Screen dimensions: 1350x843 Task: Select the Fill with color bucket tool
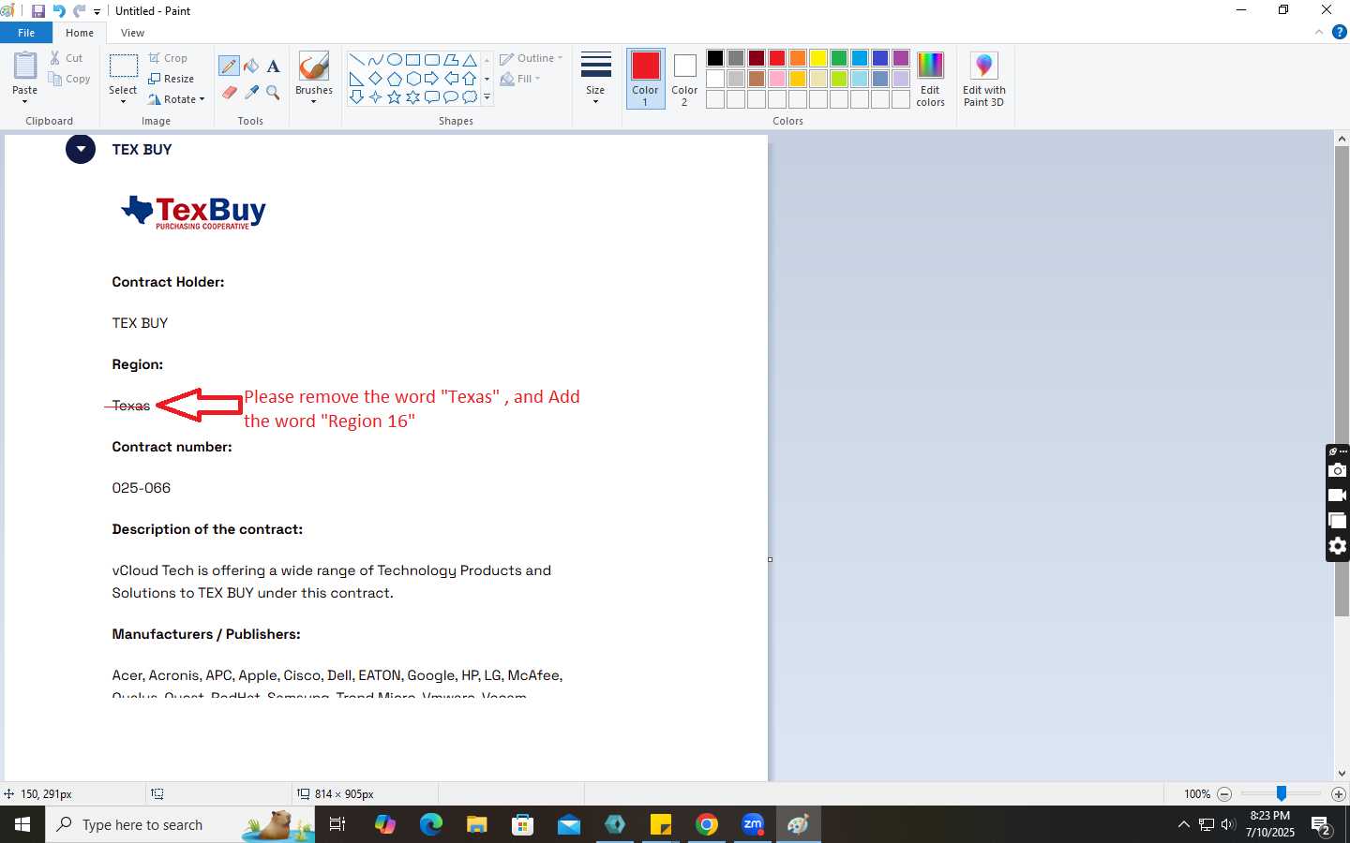click(x=251, y=66)
